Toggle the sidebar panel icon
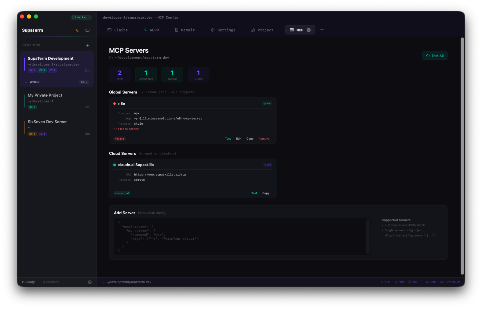Screen dimensions: 482x309 [x=87, y=30]
